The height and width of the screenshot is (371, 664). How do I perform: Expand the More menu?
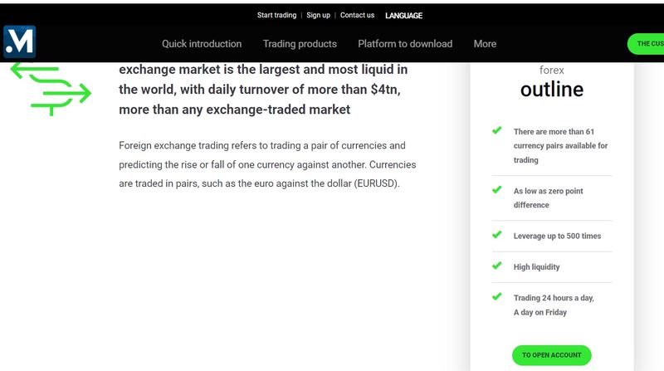point(485,44)
